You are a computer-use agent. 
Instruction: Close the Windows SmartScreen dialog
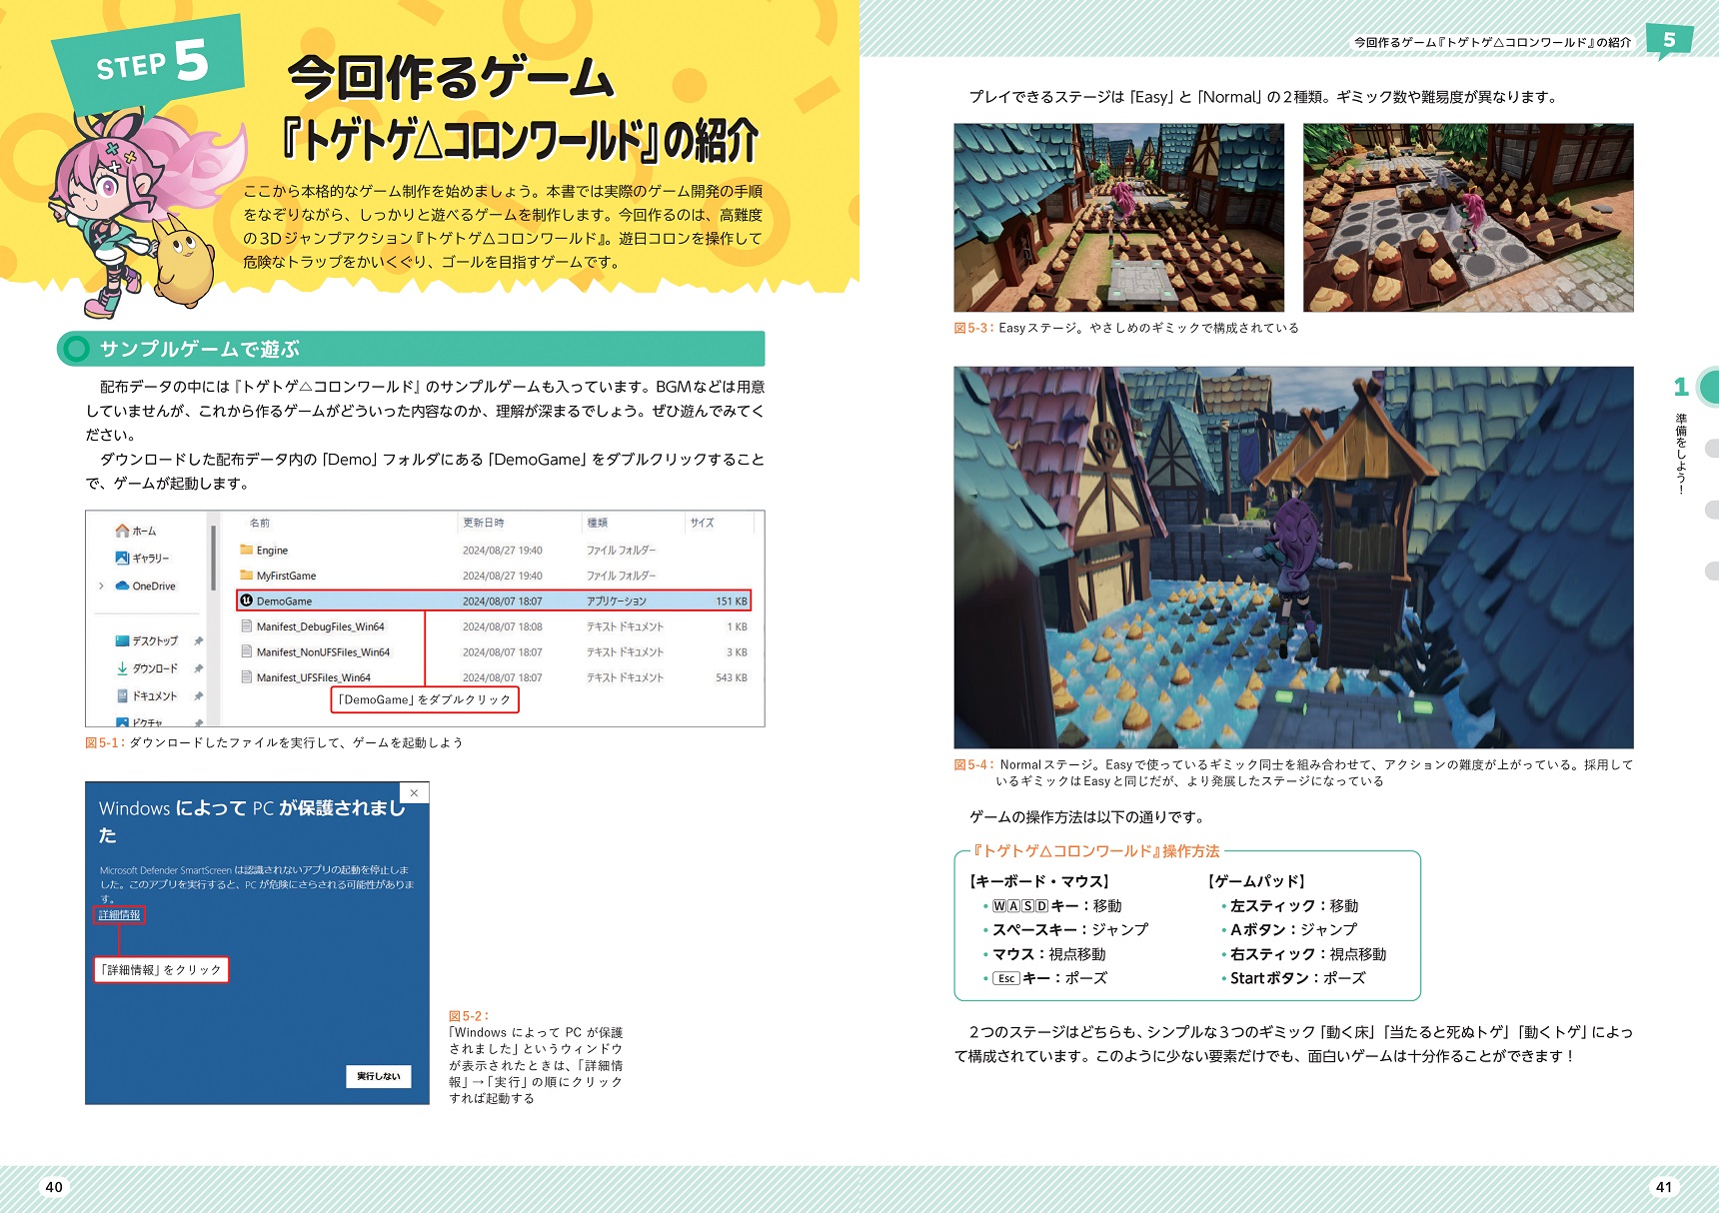point(414,792)
